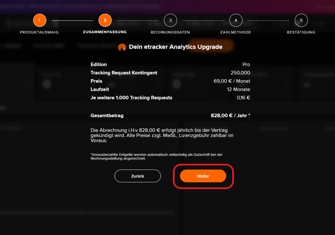Jump to step 3 Rechnungsdaten circle
Screen dimensions: 335x235
point(170,20)
